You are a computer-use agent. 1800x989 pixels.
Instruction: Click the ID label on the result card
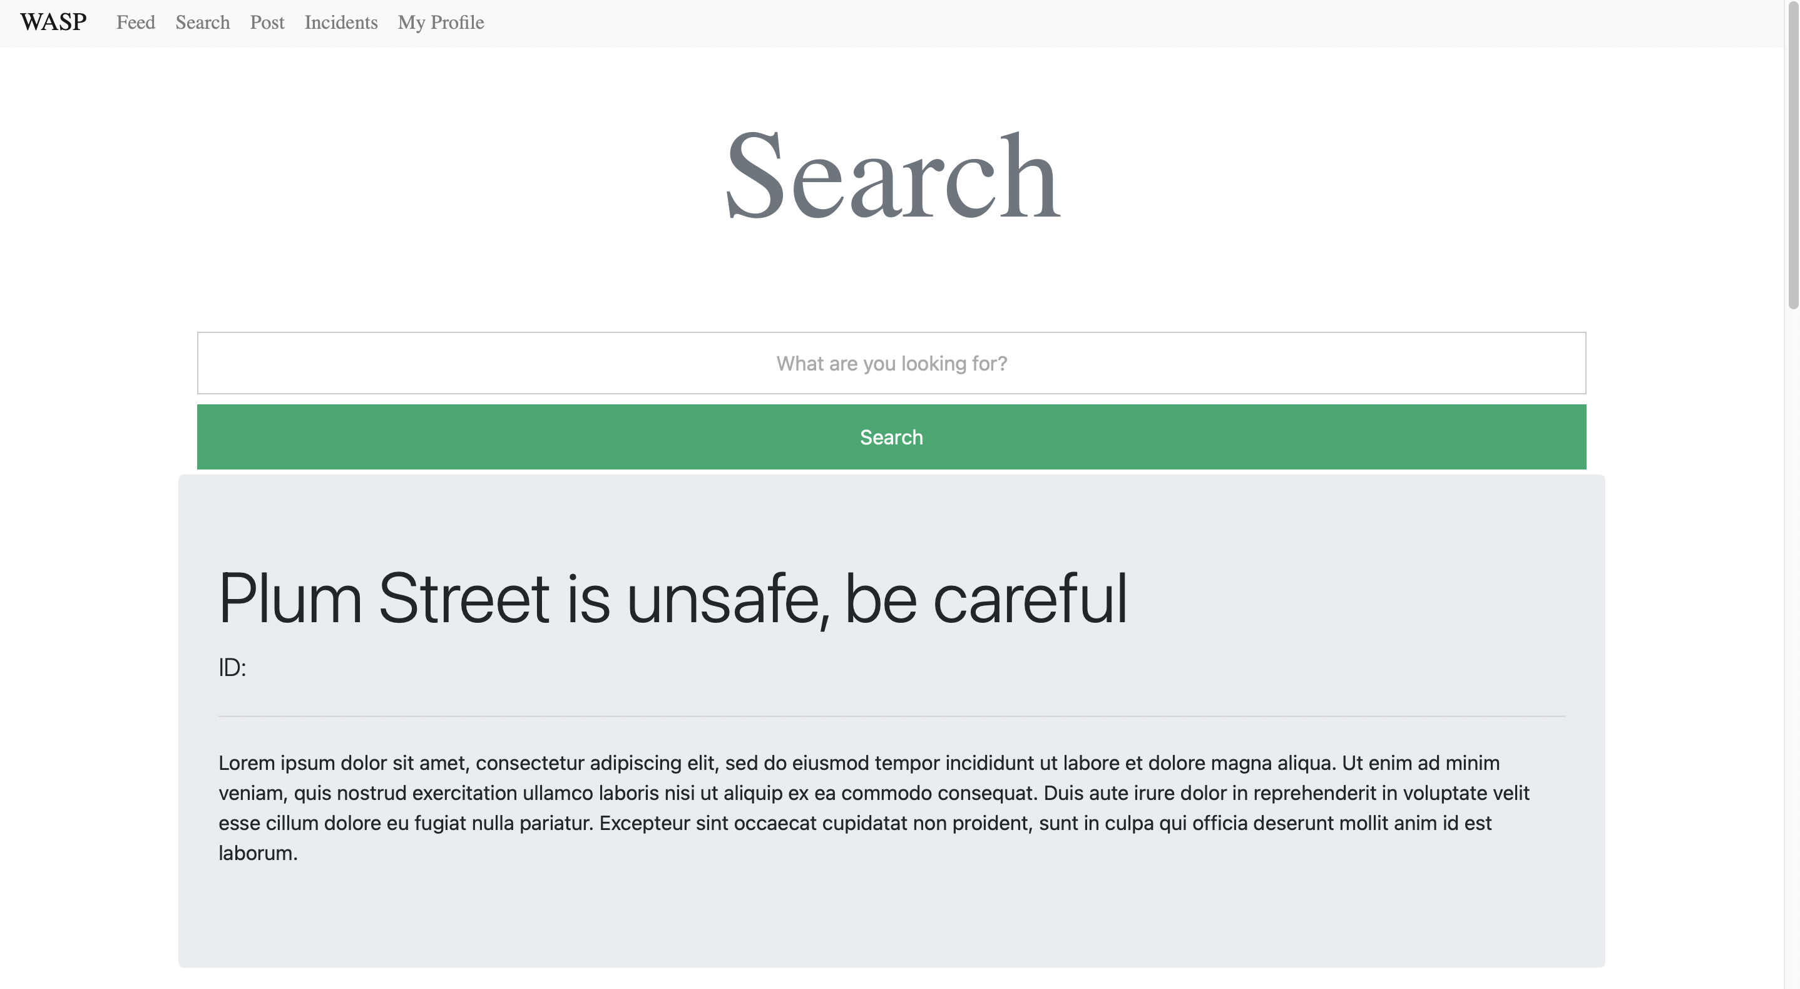pyautogui.click(x=232, y=667)
